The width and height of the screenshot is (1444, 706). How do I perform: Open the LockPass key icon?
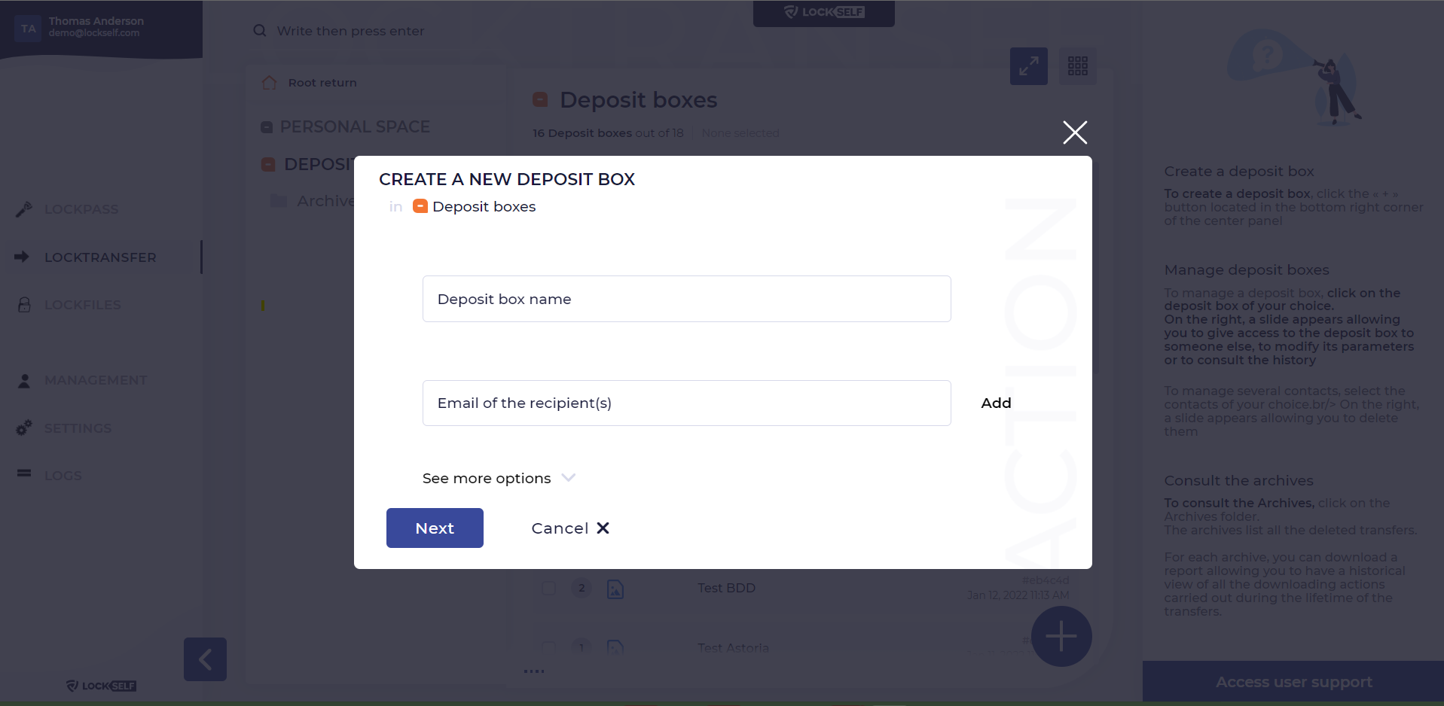coord(24,209)
